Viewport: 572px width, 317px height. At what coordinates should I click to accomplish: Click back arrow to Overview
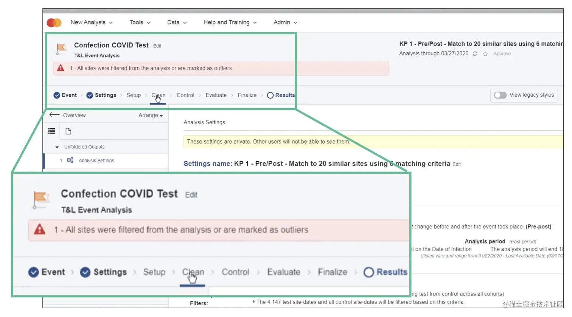click(x=54, y=115)
